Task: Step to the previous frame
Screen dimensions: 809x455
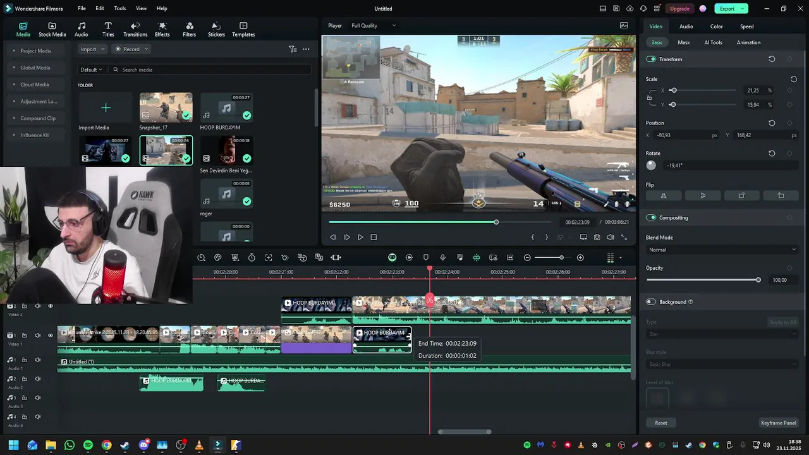Action: click(x=333, y=237)
